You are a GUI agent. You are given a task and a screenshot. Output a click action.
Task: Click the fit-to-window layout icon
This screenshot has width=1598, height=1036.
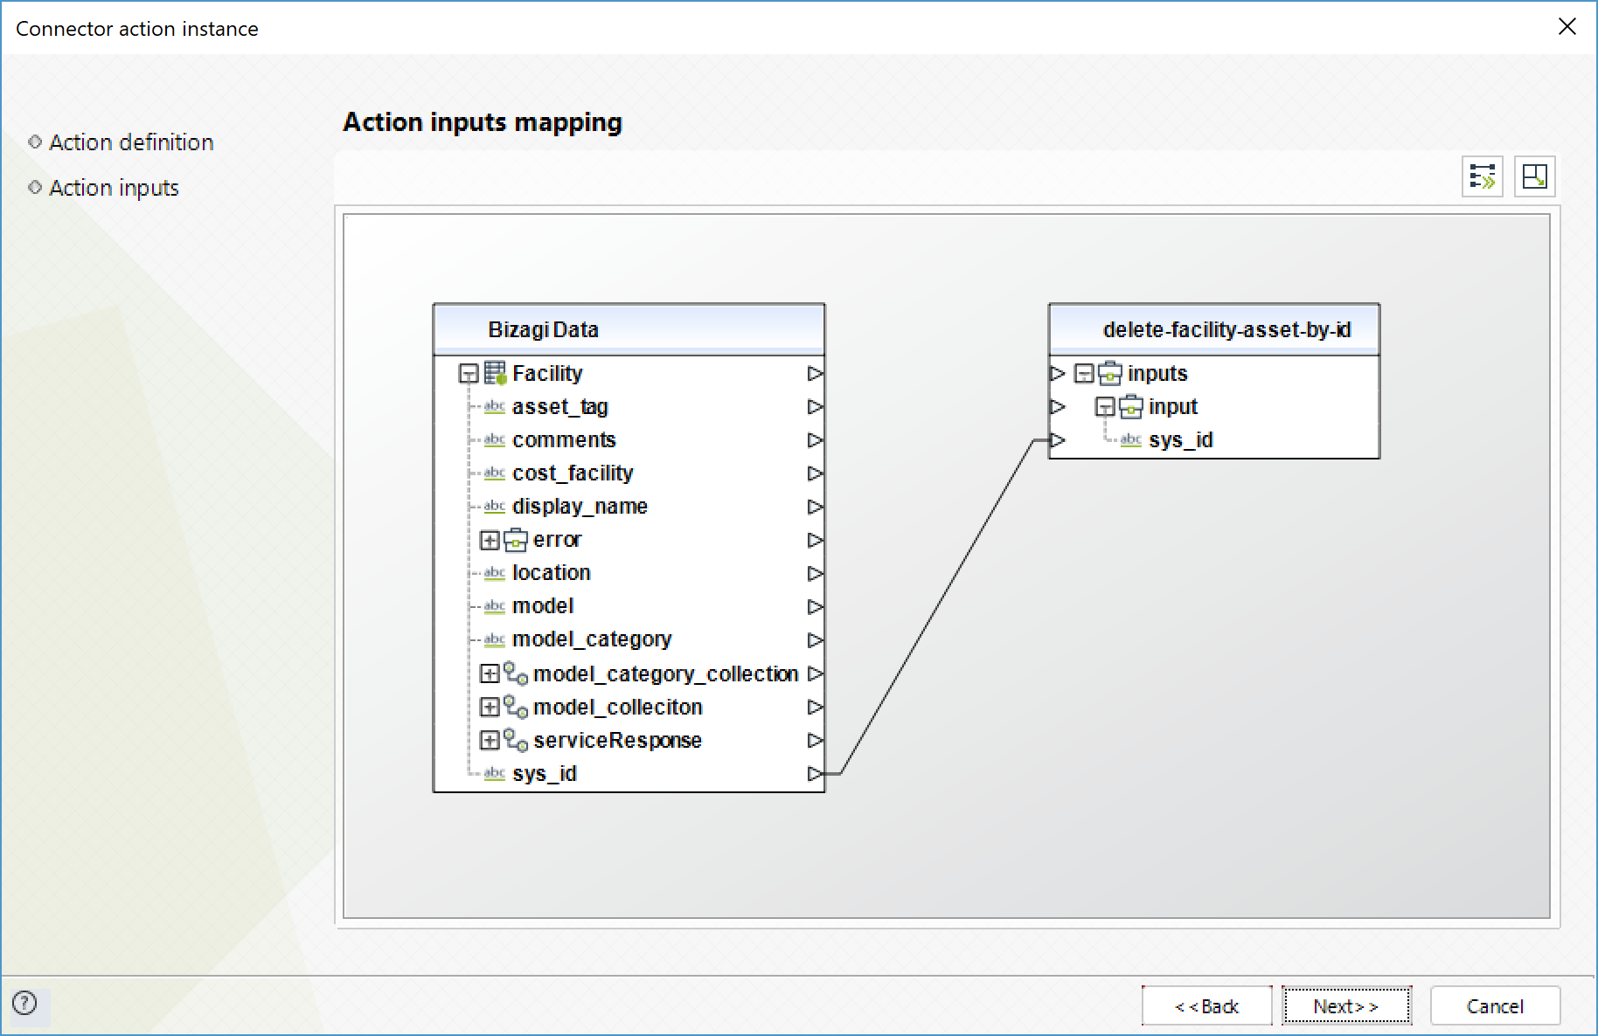[1534, 176]
